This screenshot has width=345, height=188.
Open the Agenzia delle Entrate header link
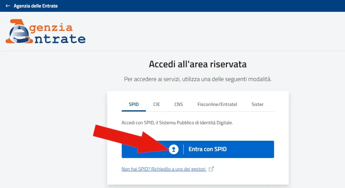pyautogui.click(x=36, y=6)
